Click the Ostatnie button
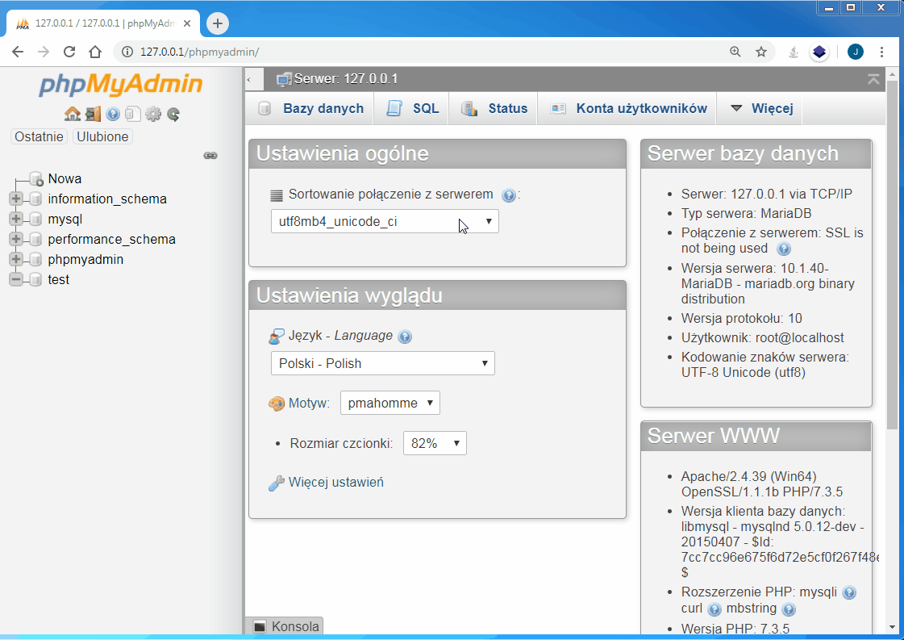This screenshot has height=640, width=904. tap(40, 136)
